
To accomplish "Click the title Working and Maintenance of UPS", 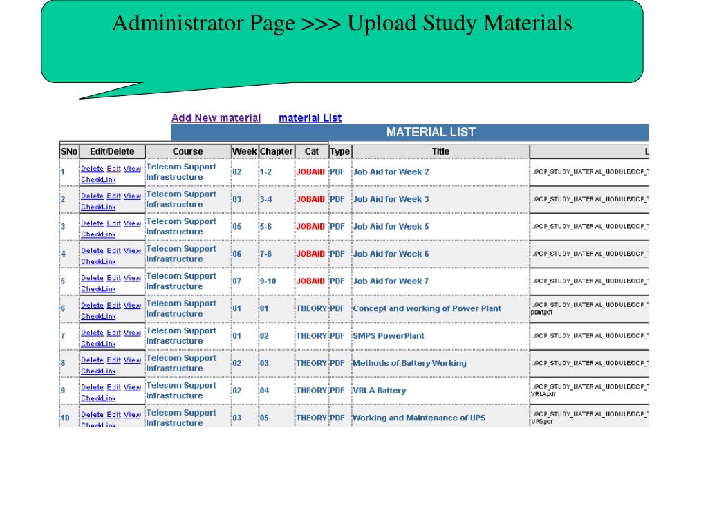I will tap(419, 418).
